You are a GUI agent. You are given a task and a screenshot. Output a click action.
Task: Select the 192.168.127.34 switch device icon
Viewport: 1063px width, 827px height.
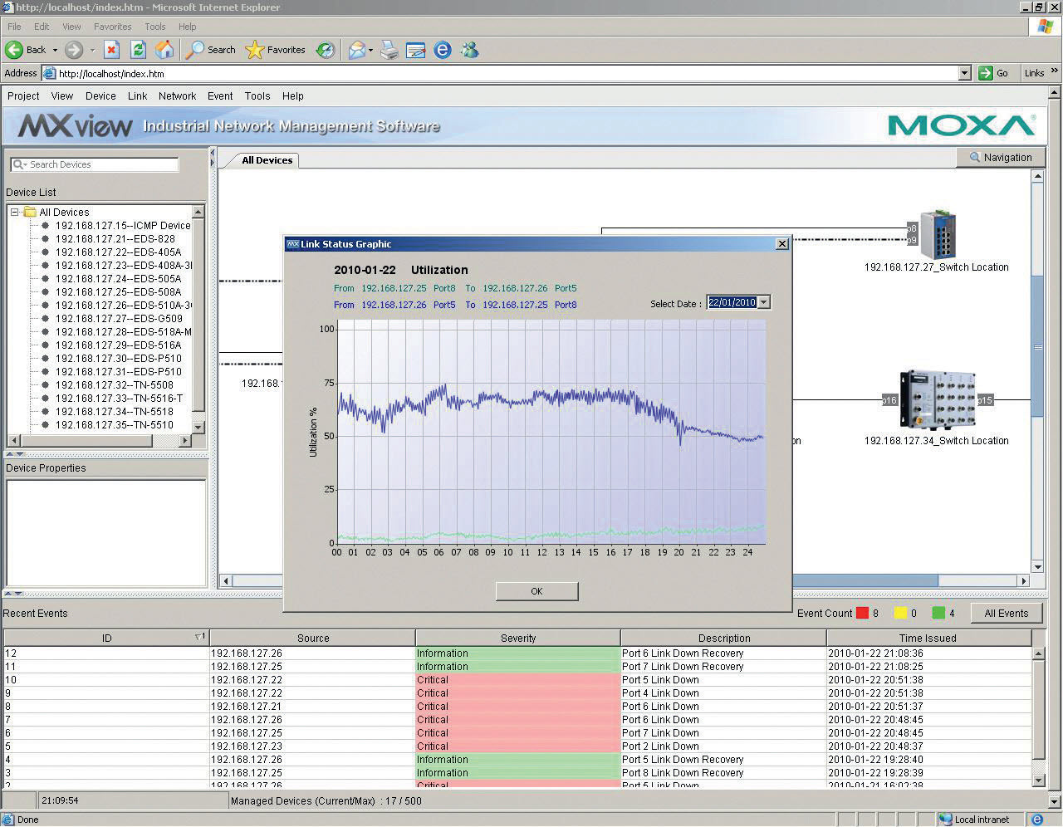coord(937,399)
